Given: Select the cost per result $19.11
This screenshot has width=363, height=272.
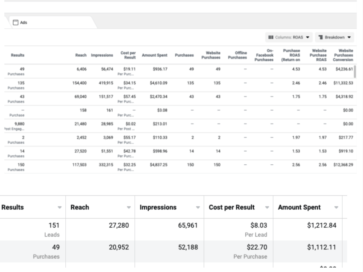Looking at the screenshot, I should (x=130, y=69).
